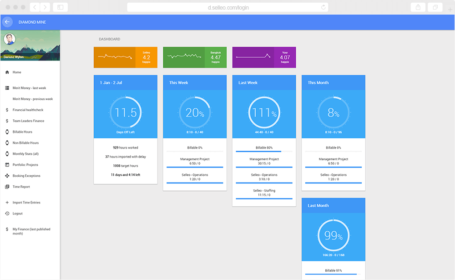Click the Last Week 111% progress circle
Viewport: 455px width, 280px height.
point(264,112)
